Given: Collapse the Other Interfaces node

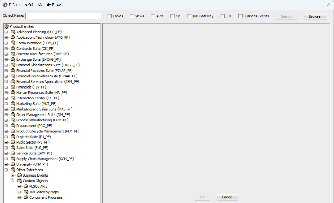Looking at the screenshot, I should click(x=6, y=170).
